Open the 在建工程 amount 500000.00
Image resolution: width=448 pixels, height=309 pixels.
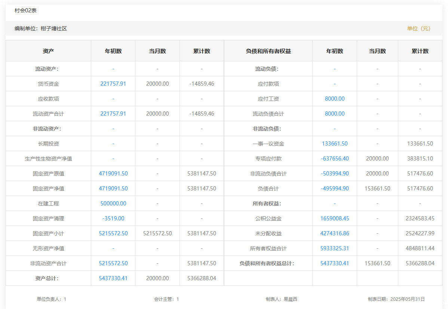113,204
